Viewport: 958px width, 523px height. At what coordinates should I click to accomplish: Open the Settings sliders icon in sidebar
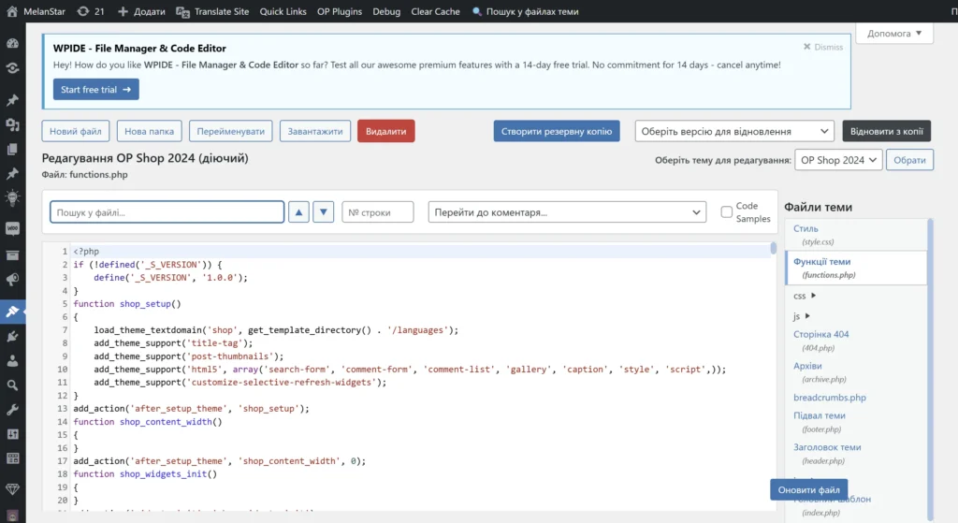(12, 434)
